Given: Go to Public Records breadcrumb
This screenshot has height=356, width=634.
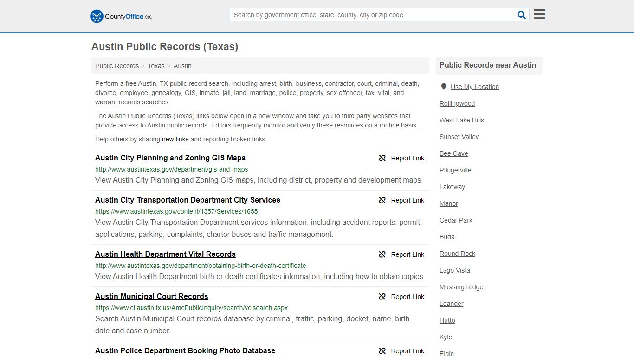Looking at the screenshot, I should (117, 66).
